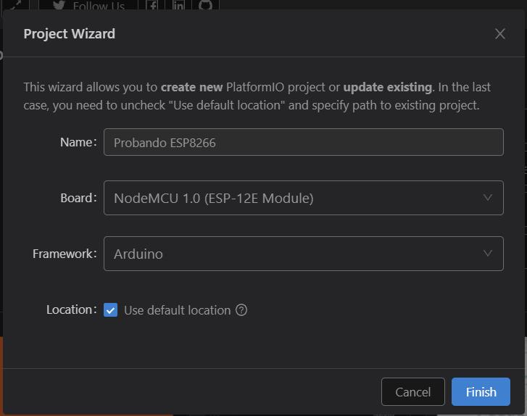This screenshot has height=416, width=527.
Task: Open the LinkedIn icon behind dialog
Action: (178, 5)
